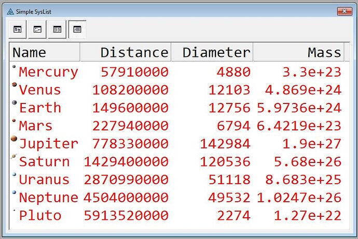Click Jupiter mass value 1.9e+27
Viewport: 358px width, 239px height.
tap(312, 144)
